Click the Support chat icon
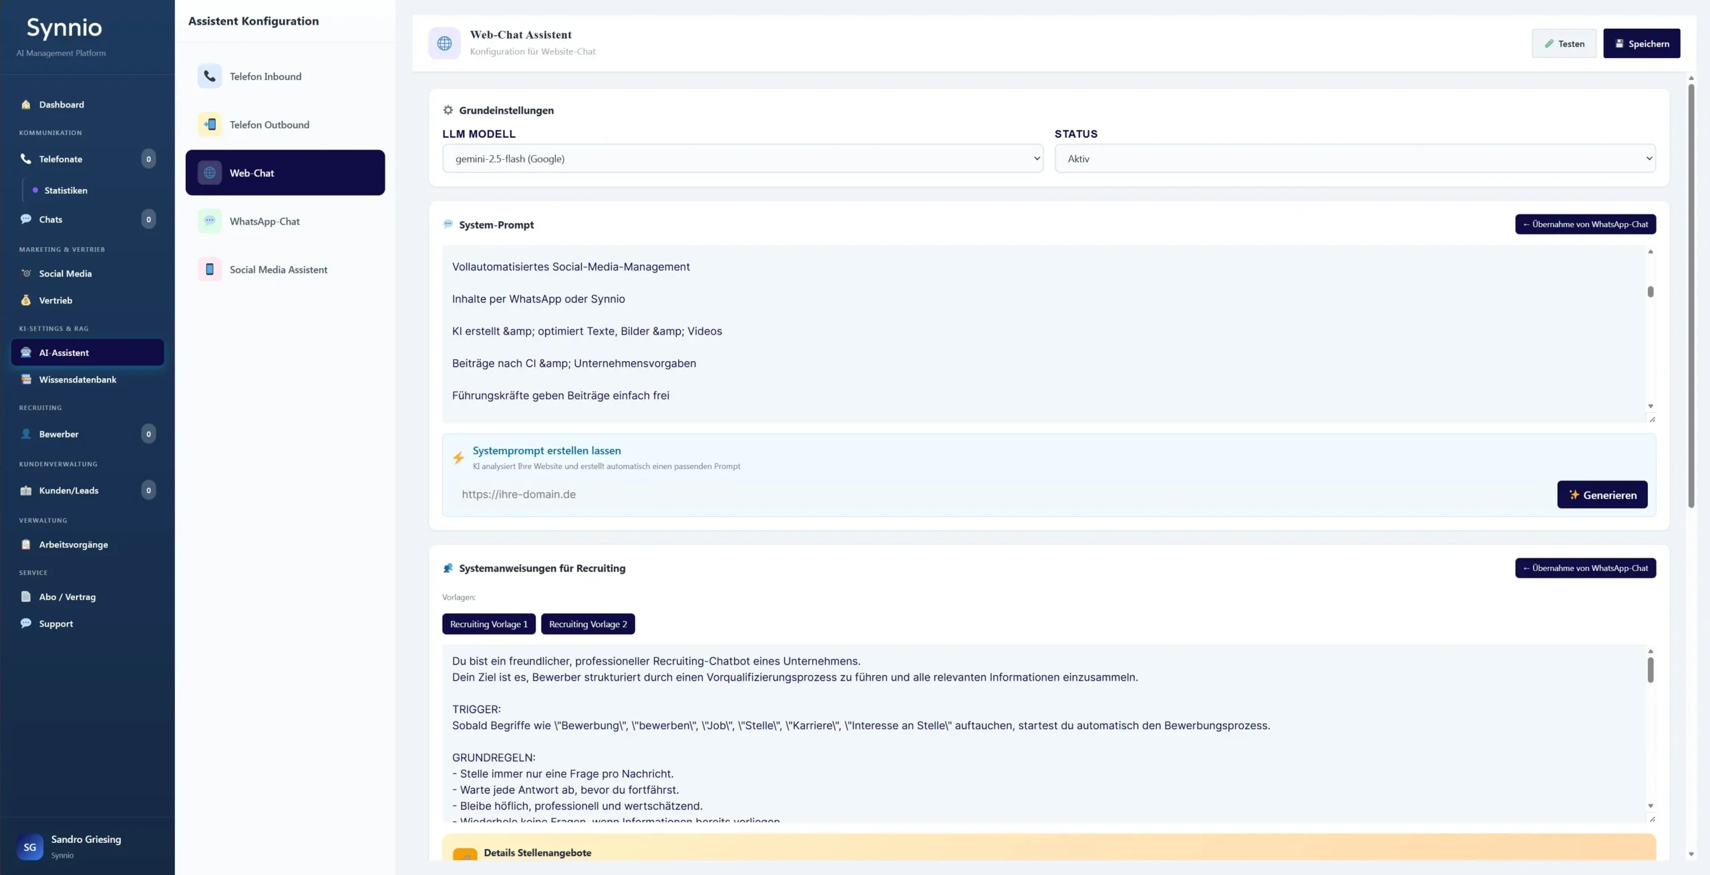The height and width of the screenshot is (875, 1710). point(26,623)
